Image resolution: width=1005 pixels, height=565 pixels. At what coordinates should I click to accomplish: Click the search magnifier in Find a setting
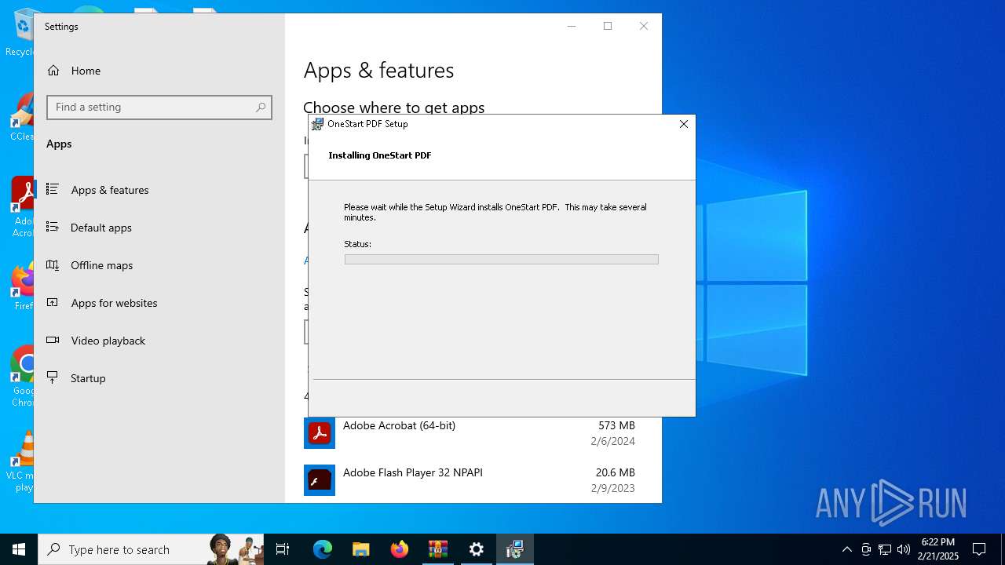click(x=261, y=108)
